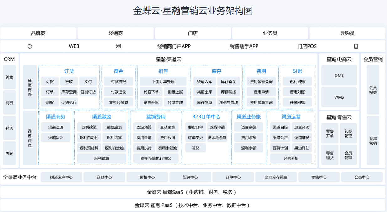Image resolution: width=387 pixels, height=212 pixels.
Task: Click the mobile phone icon after 门店POS
Action: coord(356,46)
